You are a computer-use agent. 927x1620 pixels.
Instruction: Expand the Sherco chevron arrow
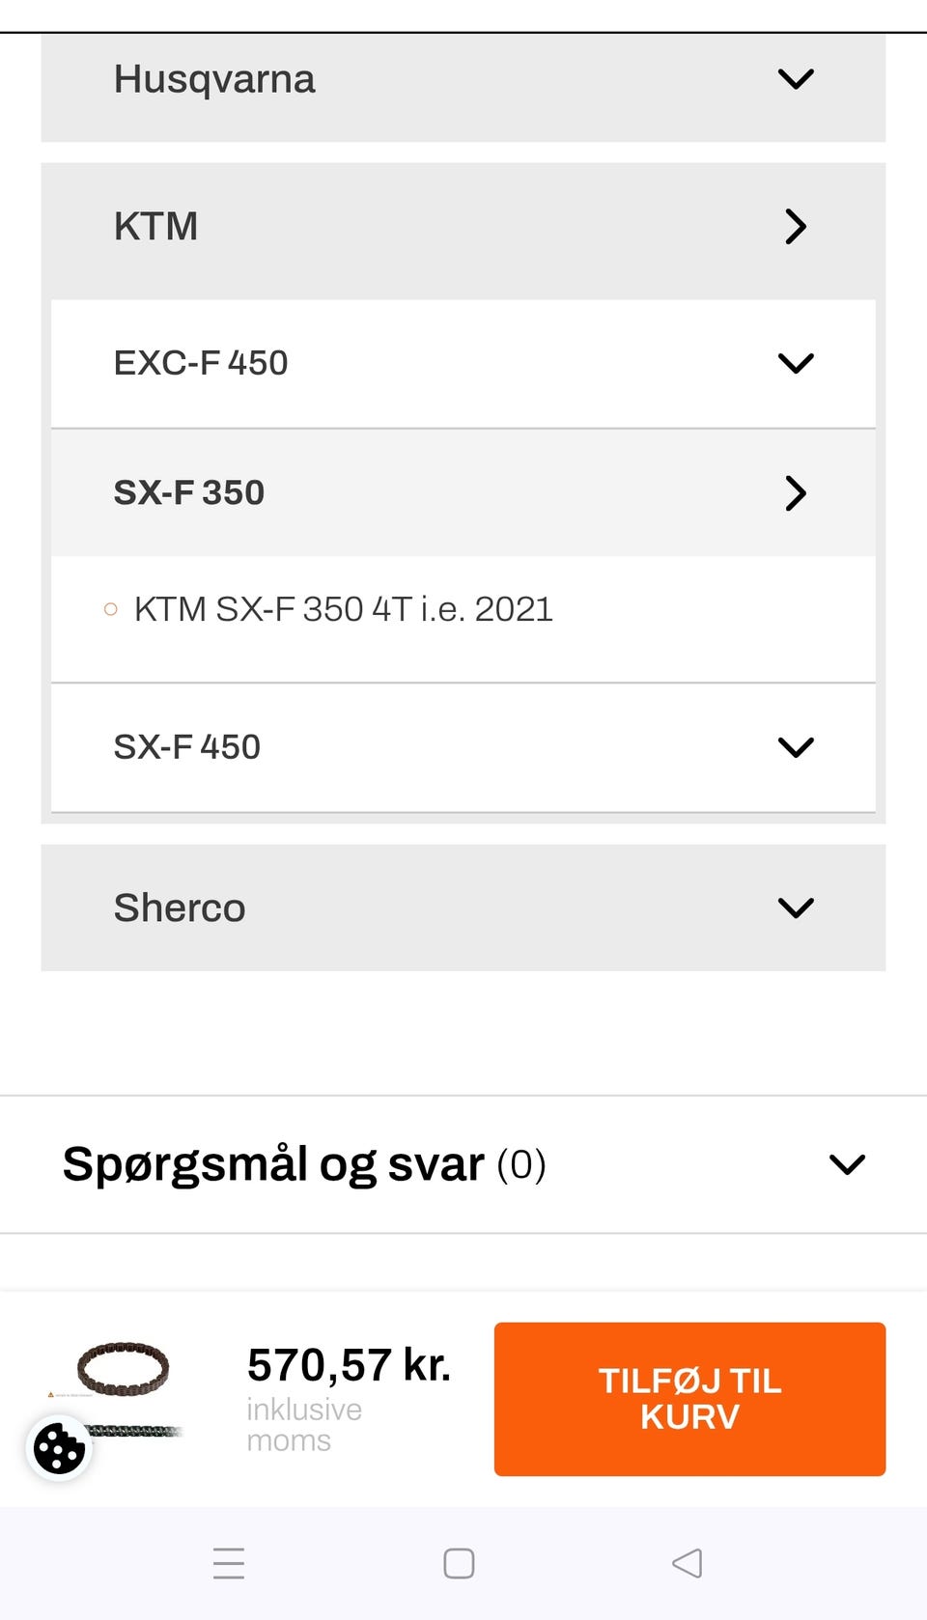click(796, 908)
